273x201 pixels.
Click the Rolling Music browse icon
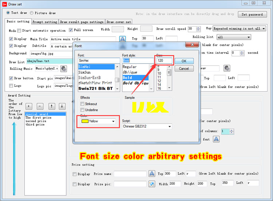coord(63,68)
